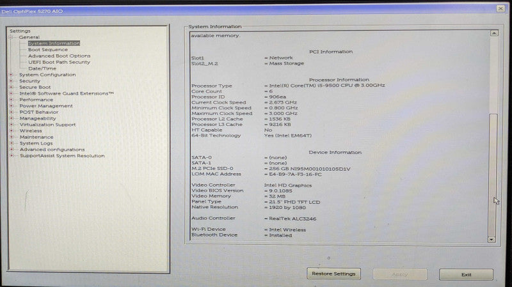Click the Processor L3 Cache 9216 KB value

coord(280,124)
